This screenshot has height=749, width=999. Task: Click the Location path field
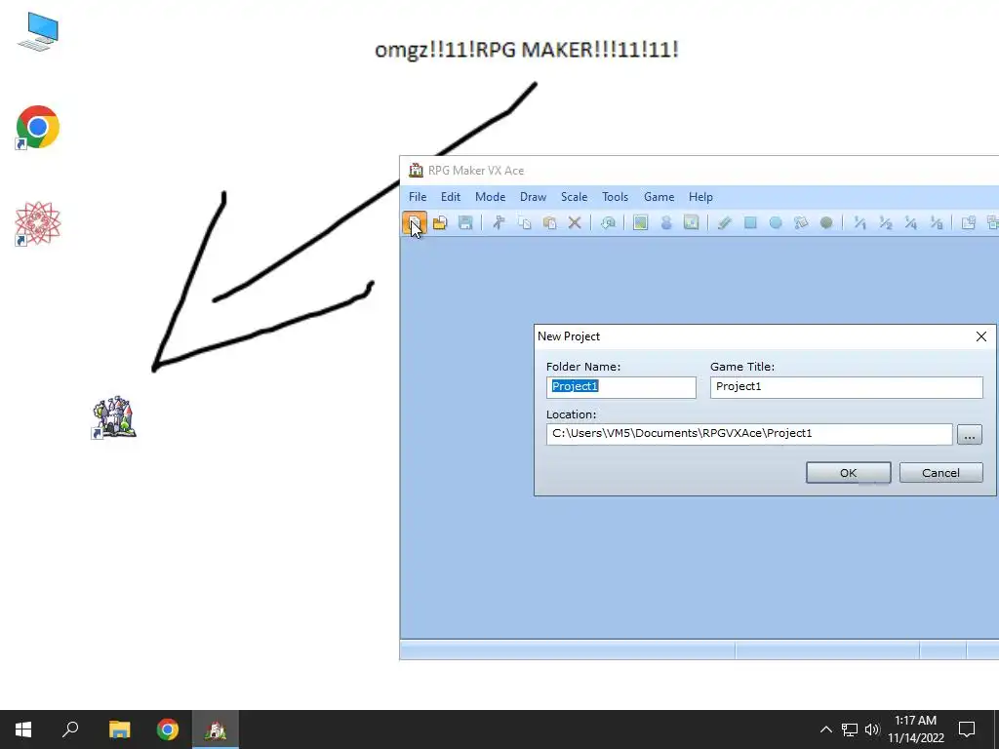pos(749,434)
